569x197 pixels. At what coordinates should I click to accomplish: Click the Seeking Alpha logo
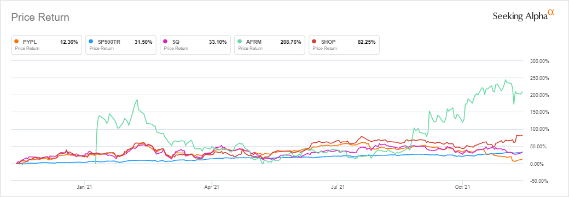(x=524, y=16)
